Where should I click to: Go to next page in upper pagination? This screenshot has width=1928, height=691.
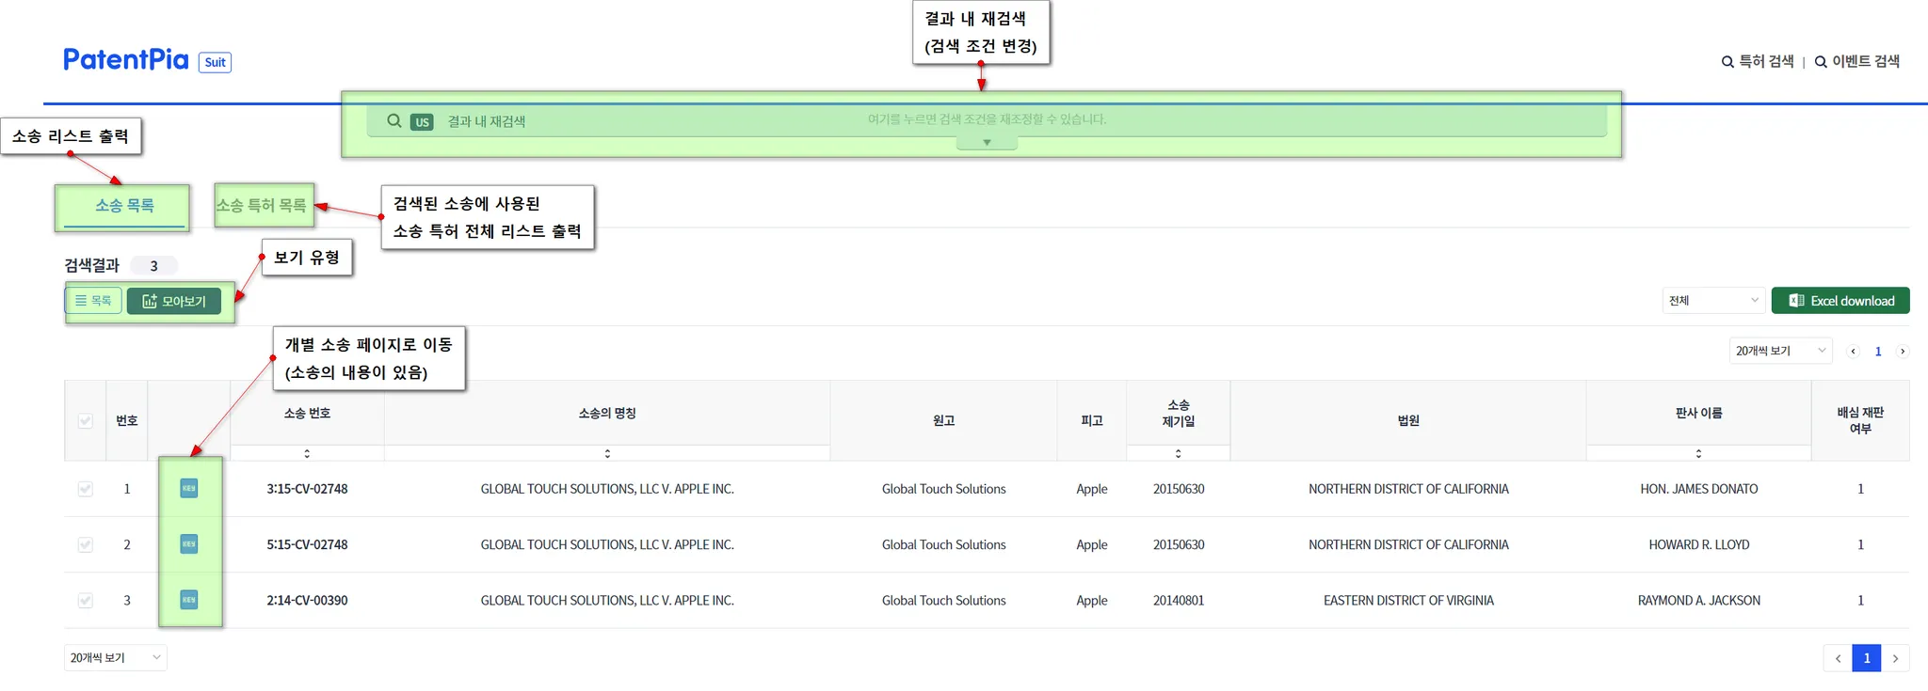click(1903, 352)
